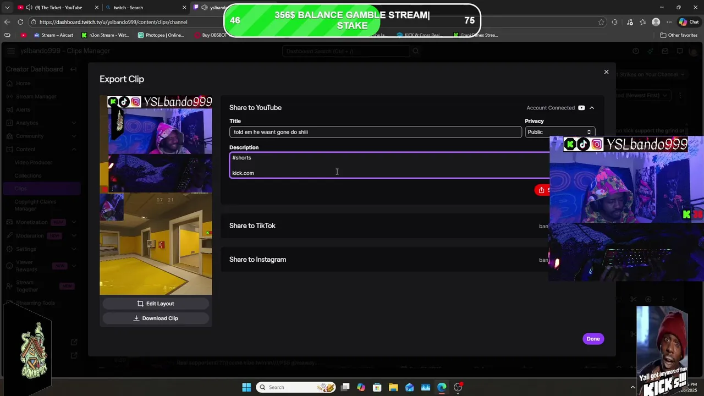Screen dimensions: 704x396
Task: Launch Copilot from the taskbar
Action: tap(361, 387)
